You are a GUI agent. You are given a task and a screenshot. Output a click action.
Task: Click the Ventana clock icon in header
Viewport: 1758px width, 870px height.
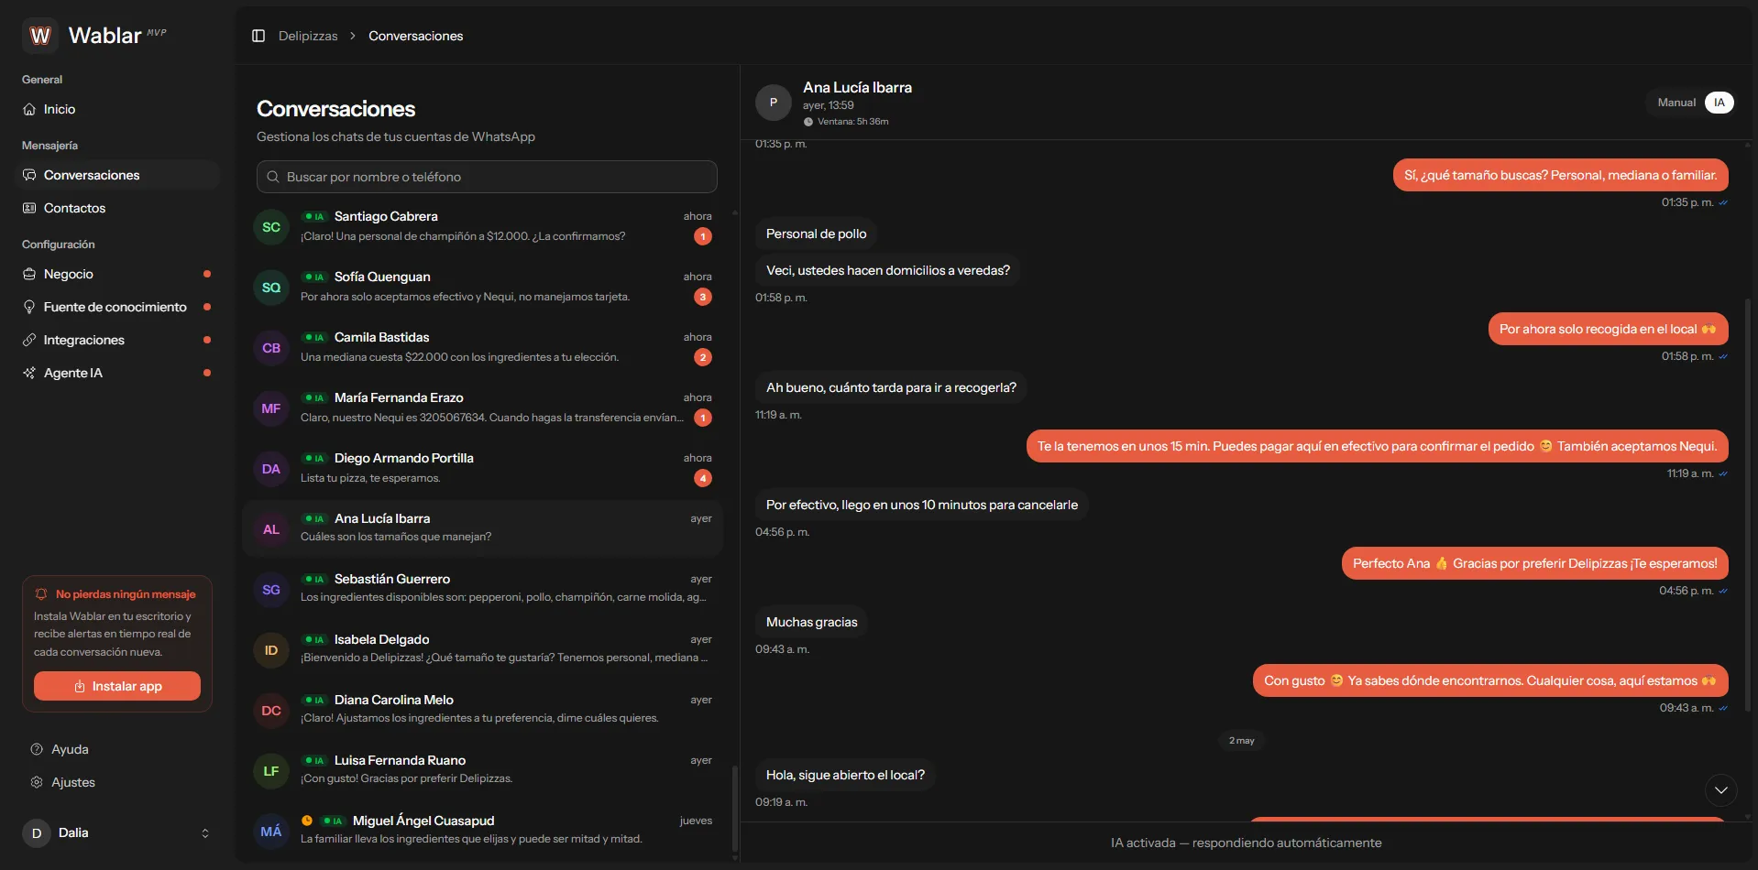[808, 122]
